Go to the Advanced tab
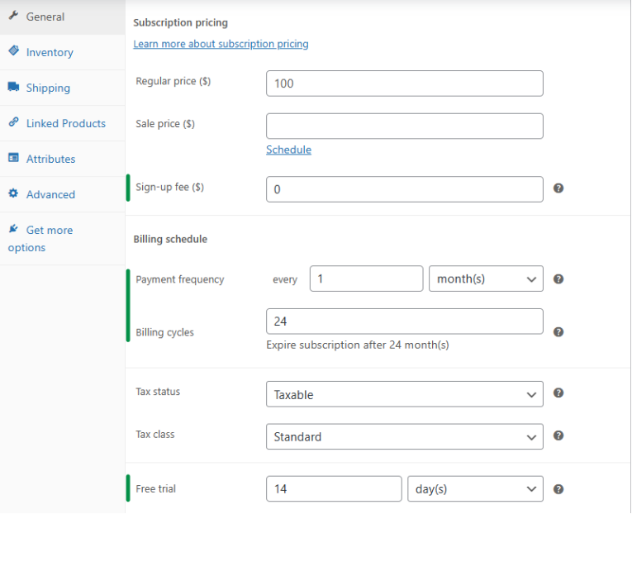 [63, 194]
